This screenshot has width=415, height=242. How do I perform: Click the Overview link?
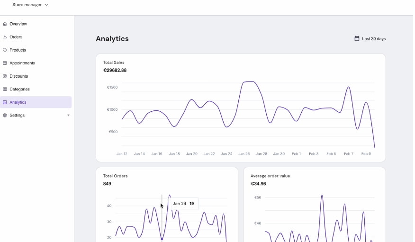(x=18, y=24)
